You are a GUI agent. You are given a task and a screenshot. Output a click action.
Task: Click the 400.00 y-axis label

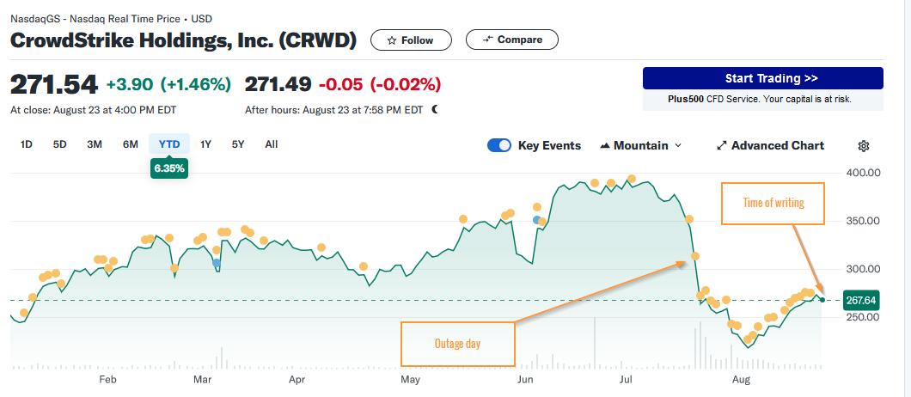tap(863, 173)
